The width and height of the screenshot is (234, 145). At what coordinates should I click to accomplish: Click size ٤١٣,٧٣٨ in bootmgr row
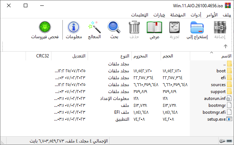(169, 105)
